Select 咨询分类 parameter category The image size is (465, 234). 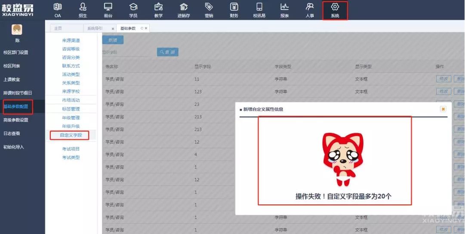(71, 57)
